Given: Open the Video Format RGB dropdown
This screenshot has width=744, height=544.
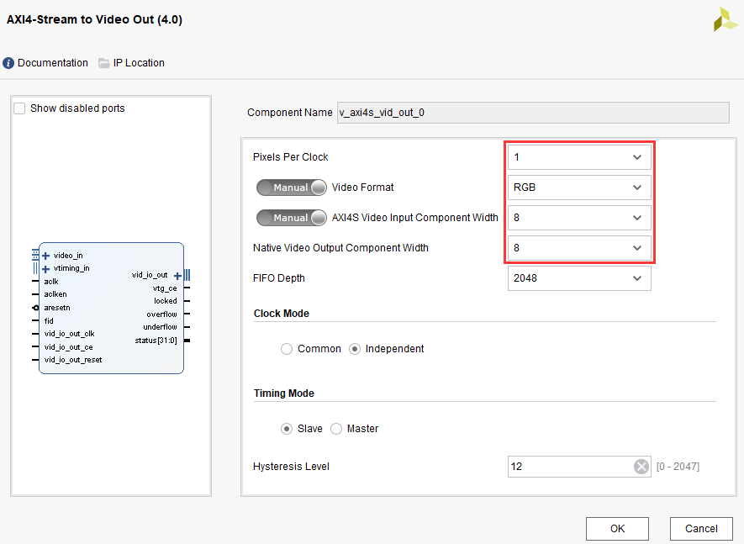Looking at the screenshot, I should coord(579,187).
